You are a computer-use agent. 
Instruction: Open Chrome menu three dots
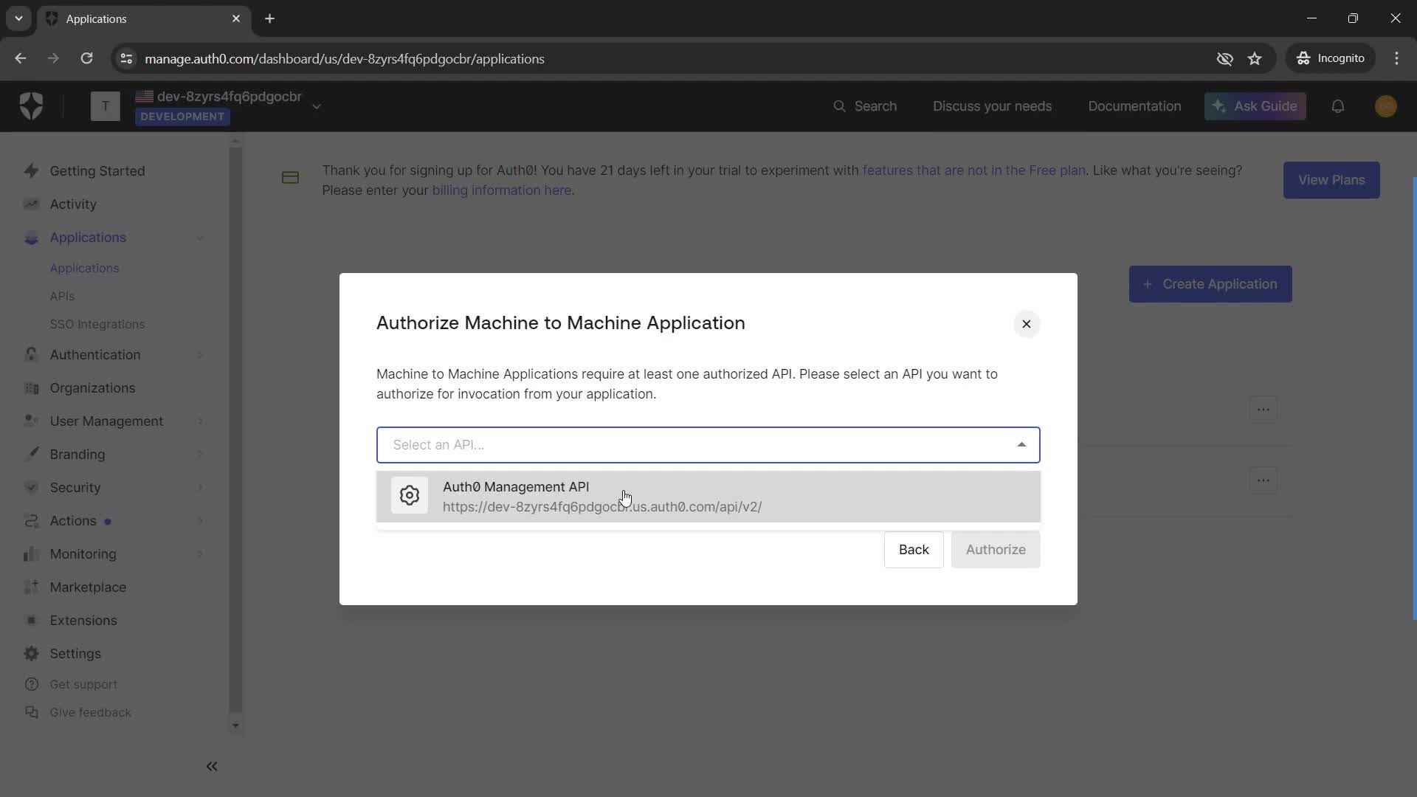1396,58
